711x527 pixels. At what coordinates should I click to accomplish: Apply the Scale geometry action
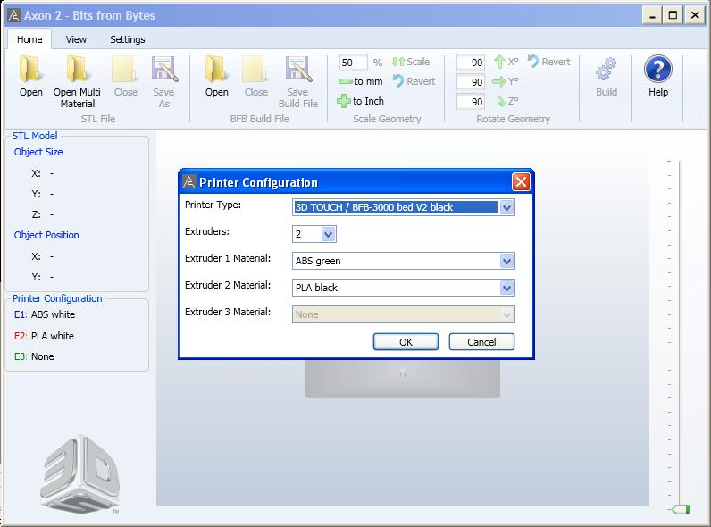tap(410, 62)
